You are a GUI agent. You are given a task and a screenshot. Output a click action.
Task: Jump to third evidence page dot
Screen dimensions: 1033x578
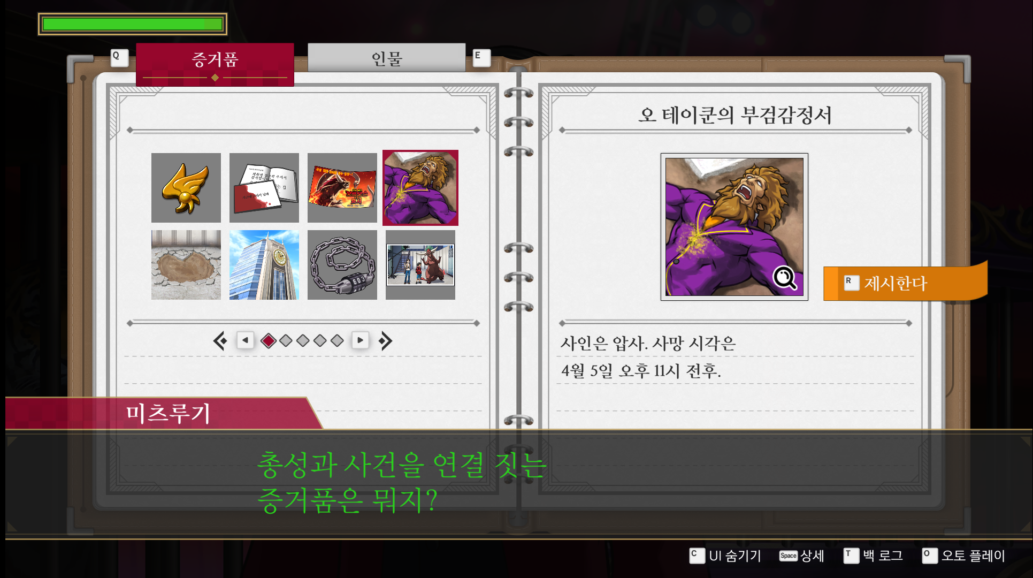pyautogui.click(x=303, y=340)
